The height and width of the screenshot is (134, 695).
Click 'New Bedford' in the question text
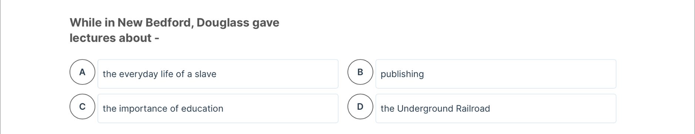[x=155, y=23]
